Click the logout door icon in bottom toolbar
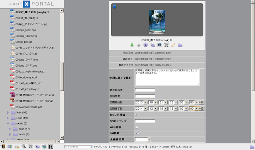255x150 pixels. click(x=3, y=146)
